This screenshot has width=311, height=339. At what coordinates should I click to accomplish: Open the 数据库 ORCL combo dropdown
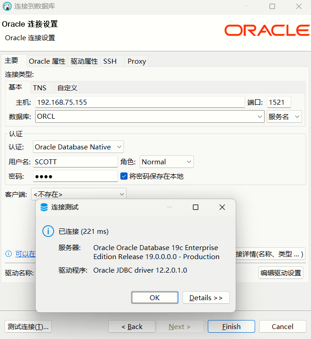point(260,116)
